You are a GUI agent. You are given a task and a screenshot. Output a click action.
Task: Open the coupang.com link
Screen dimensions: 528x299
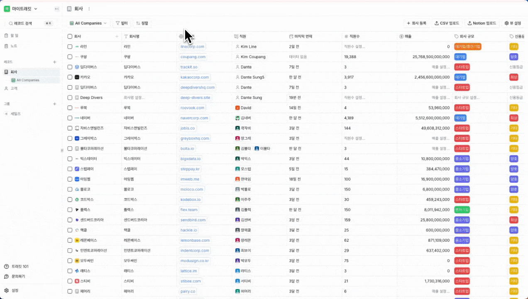point(193,57)
